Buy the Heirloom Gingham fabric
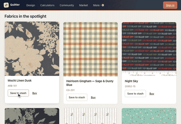This screenshot has width=181, height=124. click(x=93, y=97)
